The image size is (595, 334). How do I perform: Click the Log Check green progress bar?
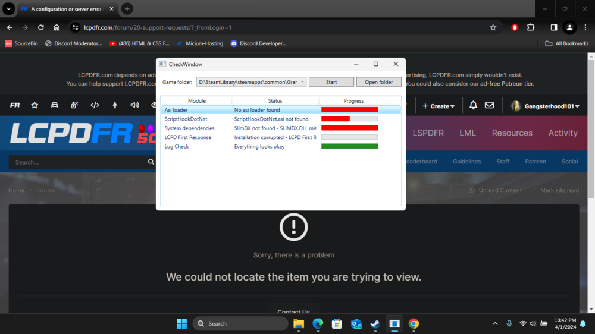349,146
